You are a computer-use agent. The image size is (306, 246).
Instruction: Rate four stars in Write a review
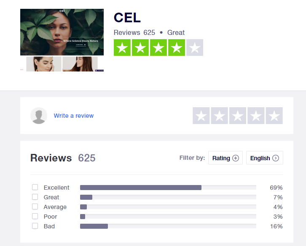coord(256,116)
